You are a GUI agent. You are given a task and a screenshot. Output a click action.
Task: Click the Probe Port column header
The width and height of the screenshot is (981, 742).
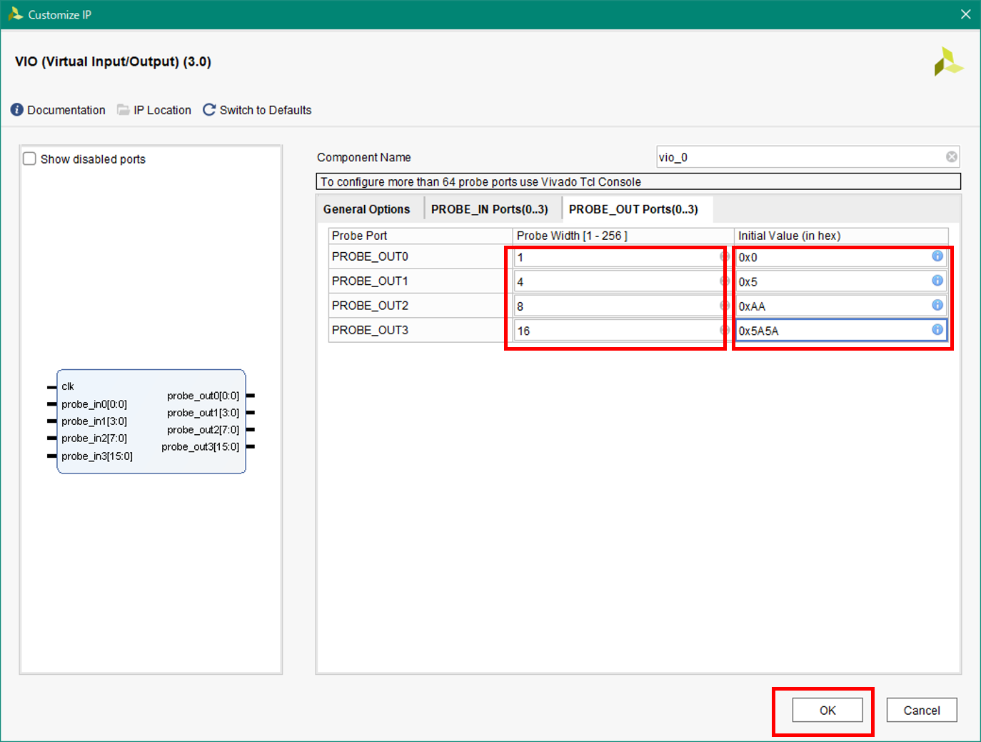click(x=421, y=236)
